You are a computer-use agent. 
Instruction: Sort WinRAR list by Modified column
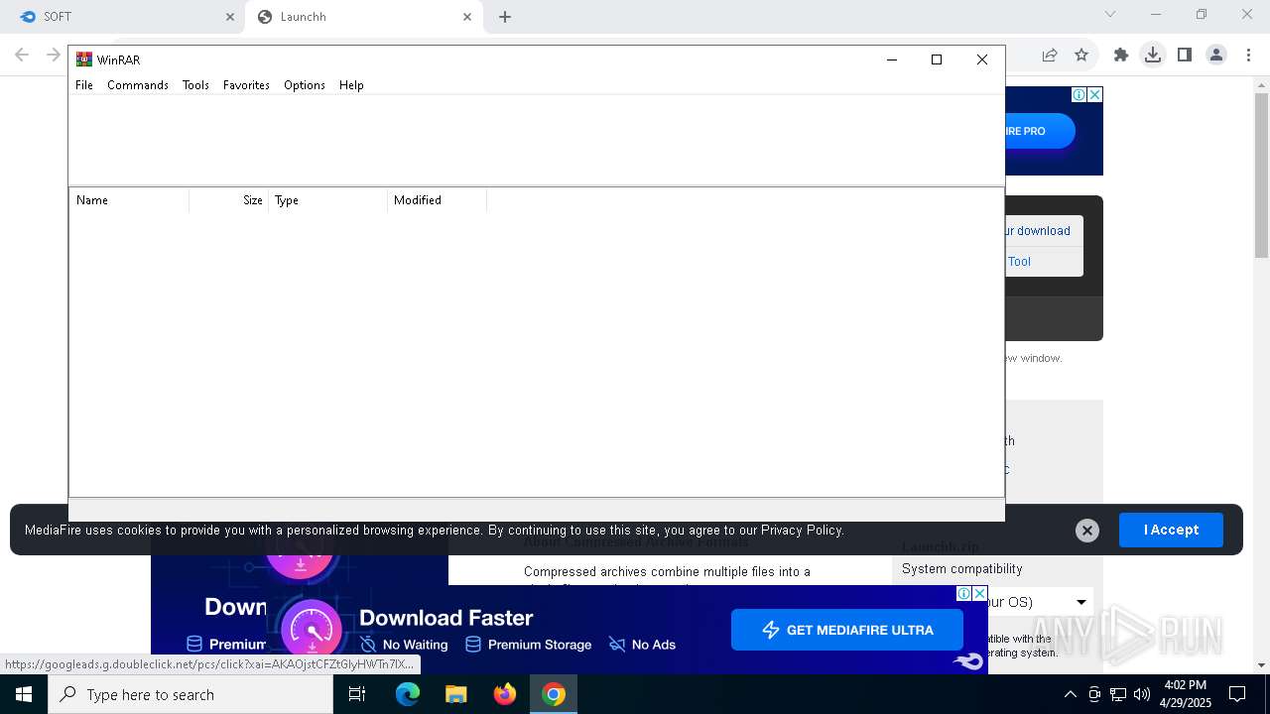click(438, 200)
